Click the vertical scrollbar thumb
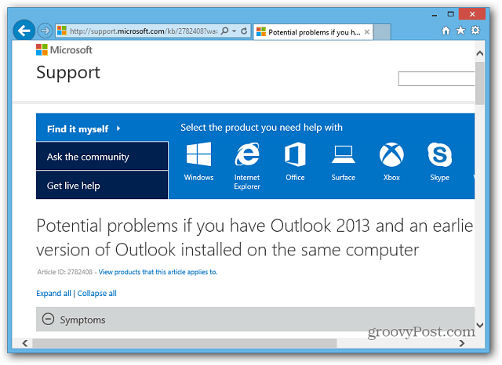The width and height of the screenshot is (502, 365). click(x=479, y=83)
